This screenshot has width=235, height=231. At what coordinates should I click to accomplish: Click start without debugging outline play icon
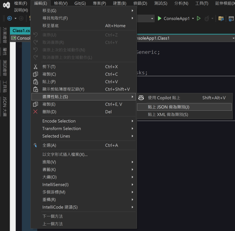199,18
